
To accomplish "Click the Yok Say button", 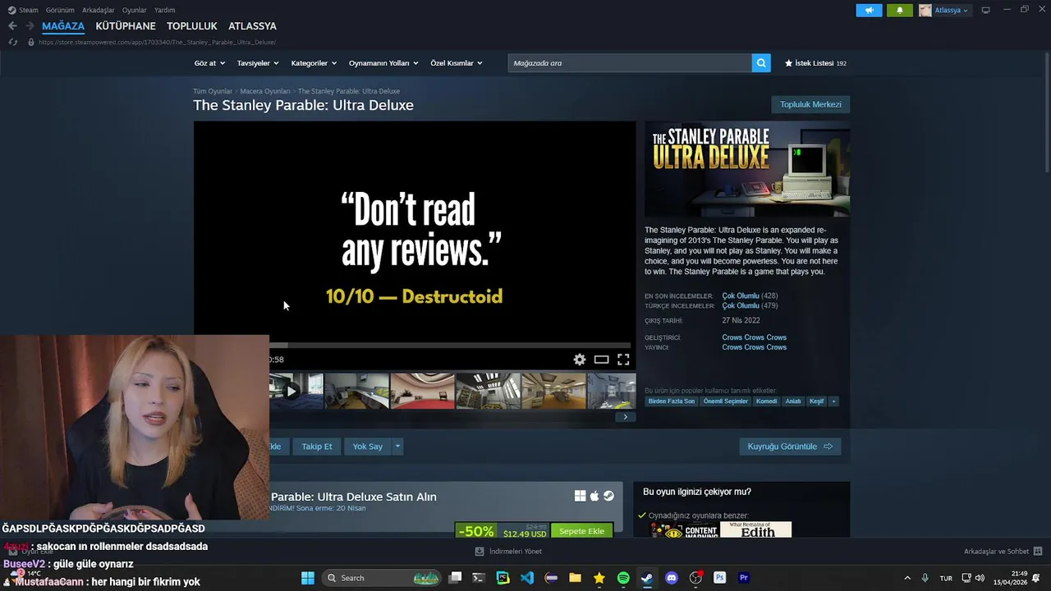I will coord(368,447).
